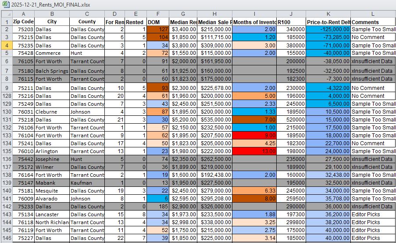
Task: Click the Zip Code header cell
Action: (23, 21)
